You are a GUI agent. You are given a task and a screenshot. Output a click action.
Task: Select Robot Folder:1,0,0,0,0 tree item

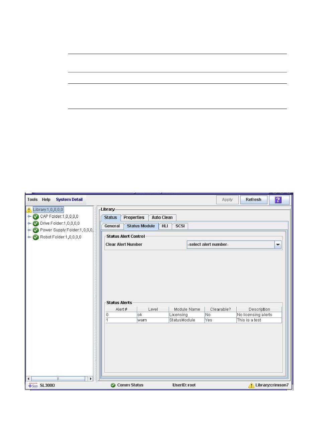click(x=61, y=237)
